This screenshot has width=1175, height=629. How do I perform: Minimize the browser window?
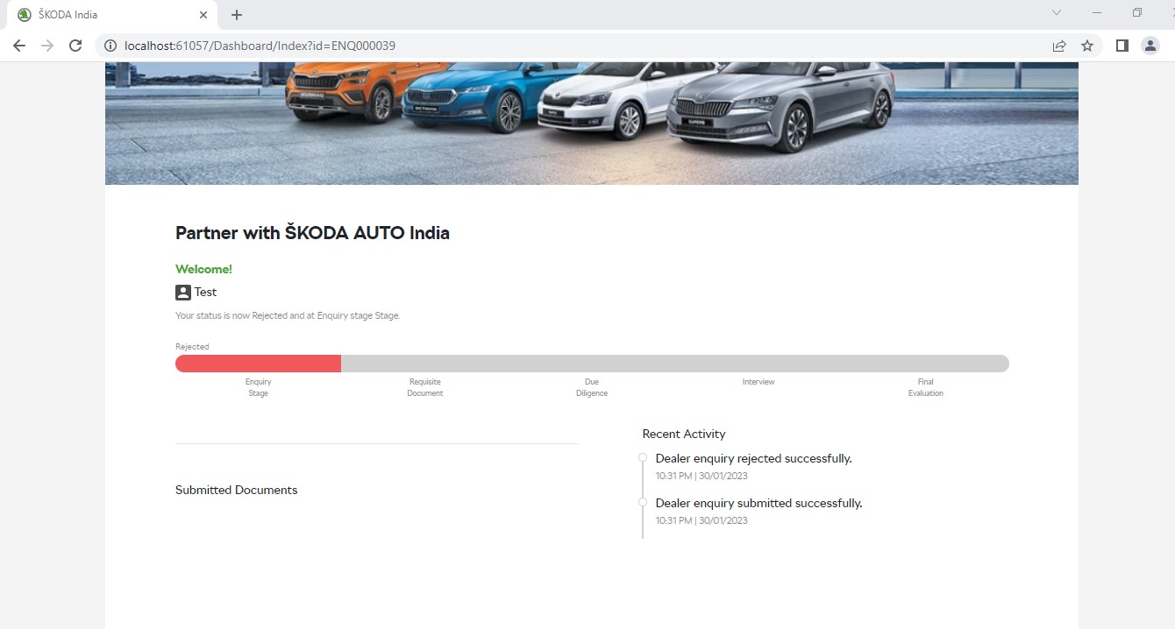1097,13
